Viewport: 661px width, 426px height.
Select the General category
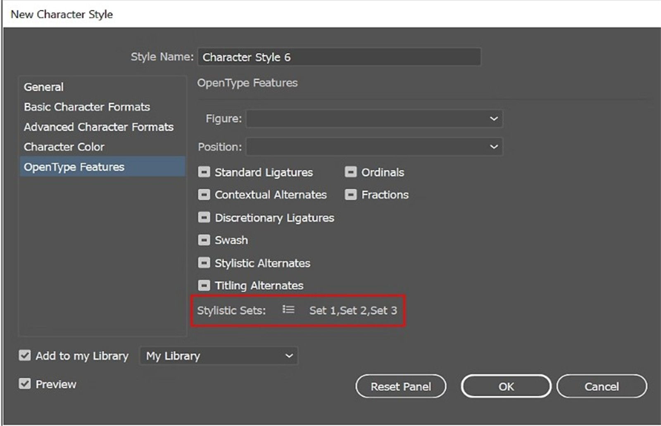pyautogui.click(x=102, y=87)
